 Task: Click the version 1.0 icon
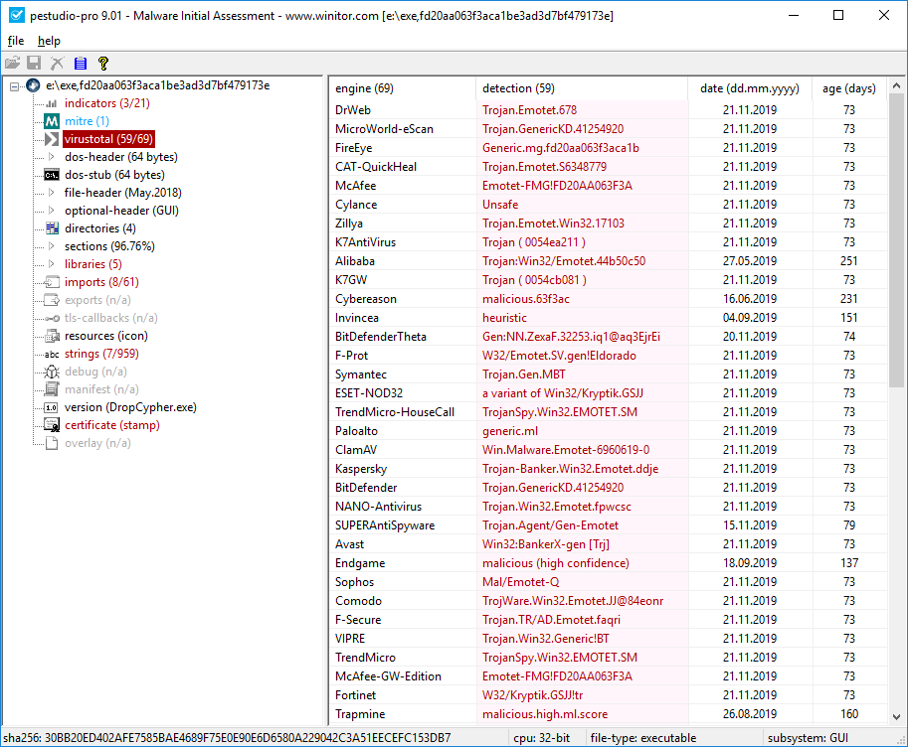tap(51, 407)
